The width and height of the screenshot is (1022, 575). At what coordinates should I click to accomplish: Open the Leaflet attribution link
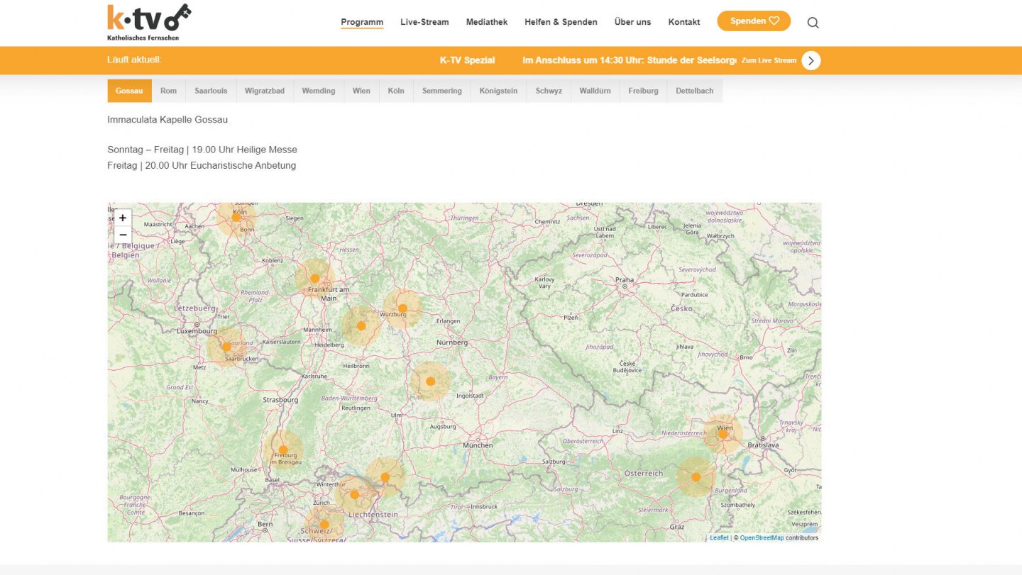pyautogui.click(x=719, y=537)
